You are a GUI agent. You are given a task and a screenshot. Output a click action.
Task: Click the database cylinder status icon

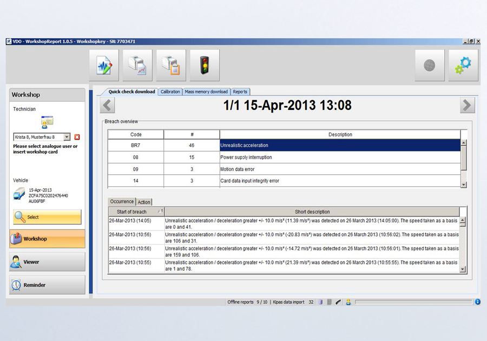pos(320,302)
